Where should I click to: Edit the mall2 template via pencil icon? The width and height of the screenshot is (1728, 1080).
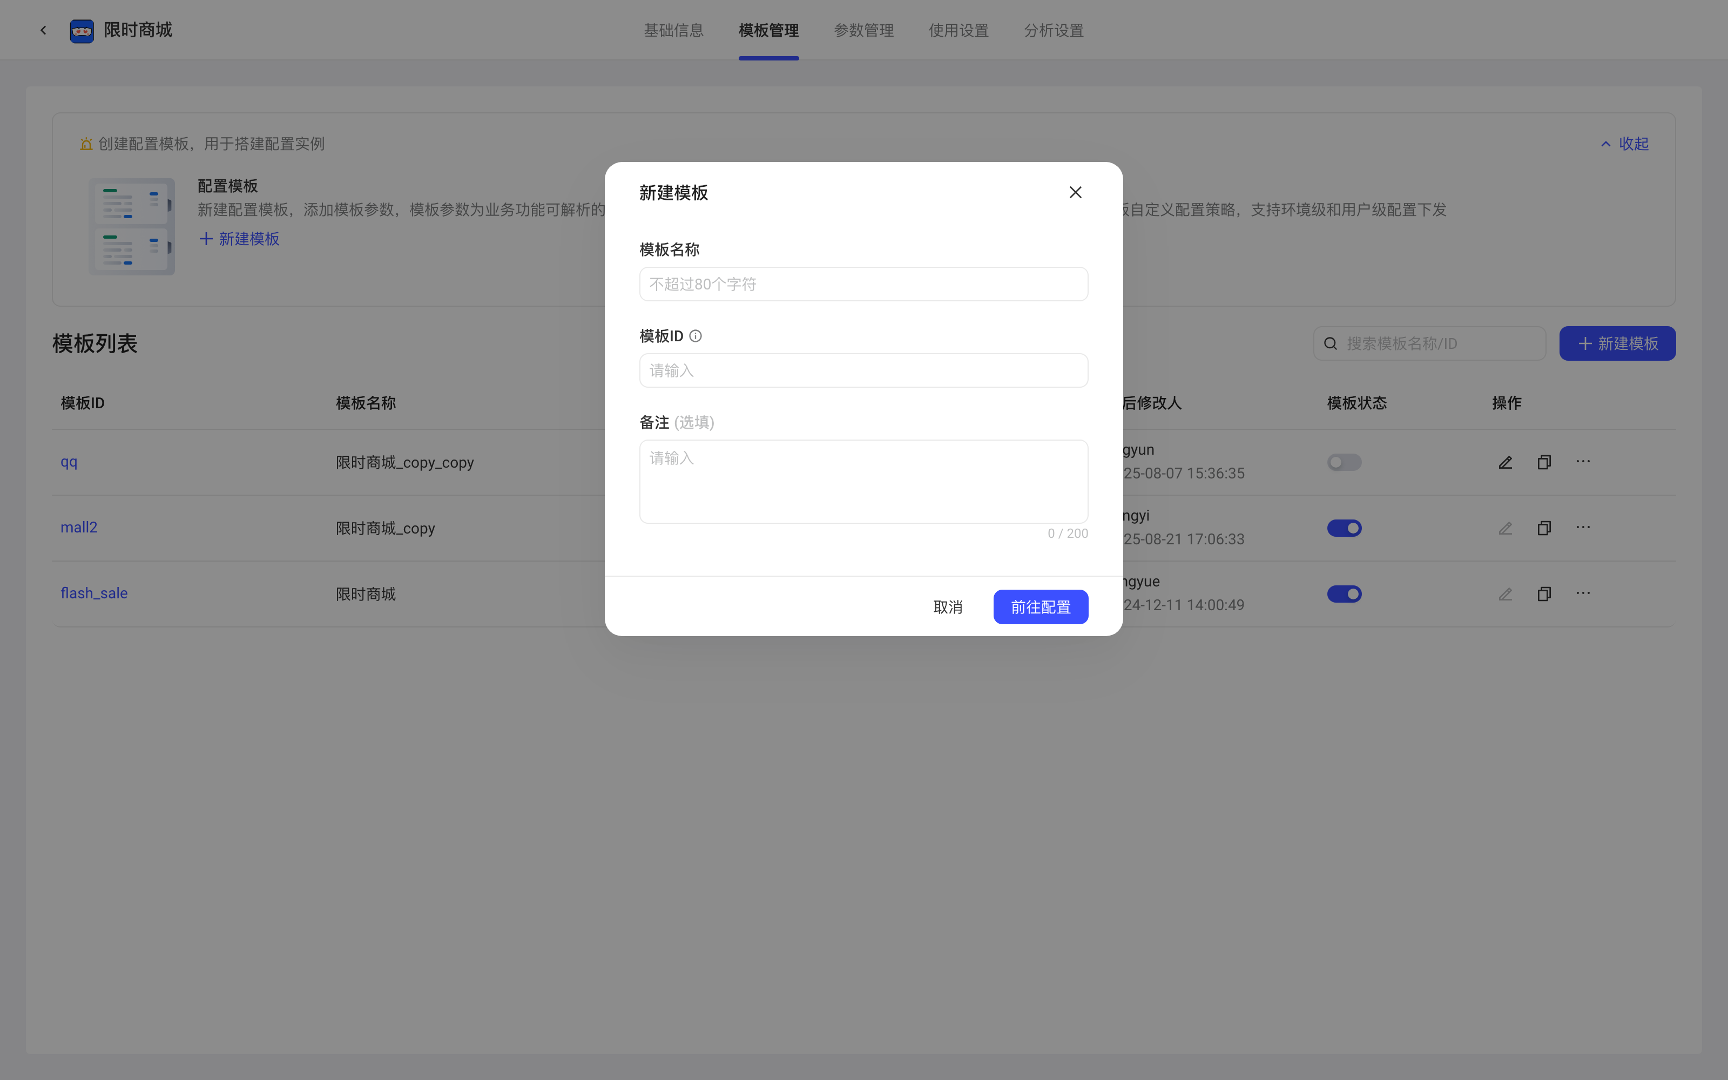point(1505,528)
